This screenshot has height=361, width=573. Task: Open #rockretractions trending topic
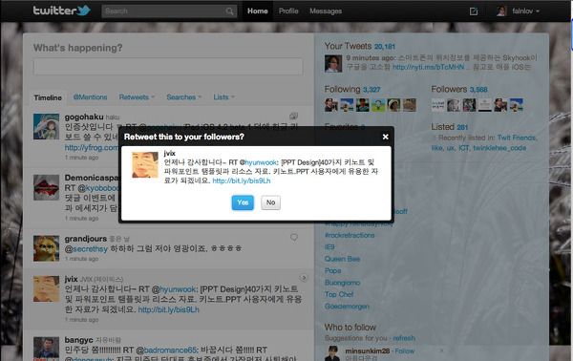pyautogui.click(x=350, y=235)
